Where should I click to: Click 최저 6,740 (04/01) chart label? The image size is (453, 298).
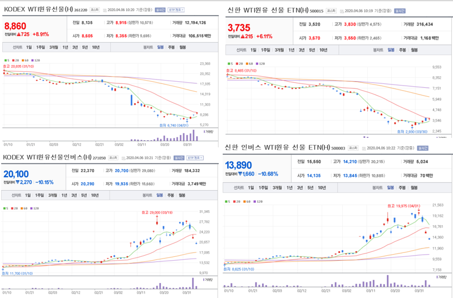point(174,125)
